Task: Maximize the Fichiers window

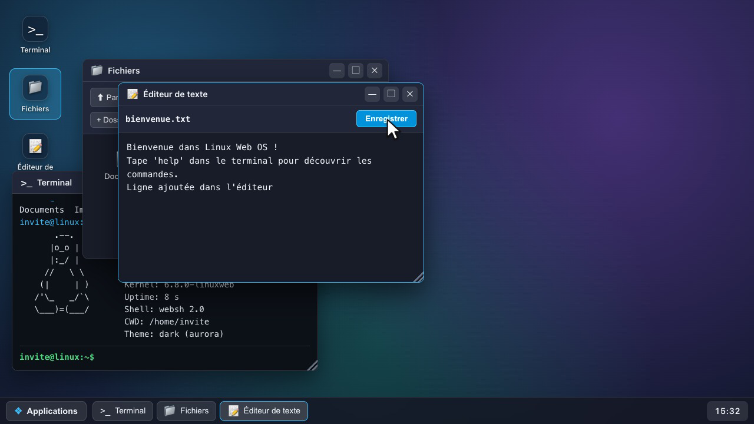Action: [x=356, y=71]
